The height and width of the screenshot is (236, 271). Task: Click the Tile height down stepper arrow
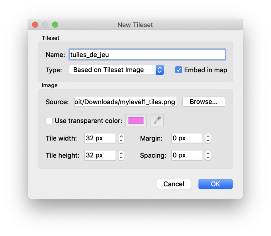tap(121, 157)
